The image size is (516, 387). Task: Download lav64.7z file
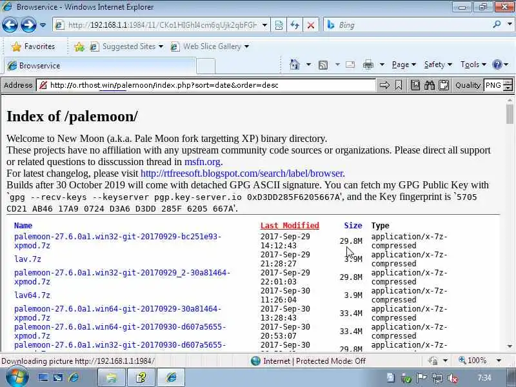[32, 295]
